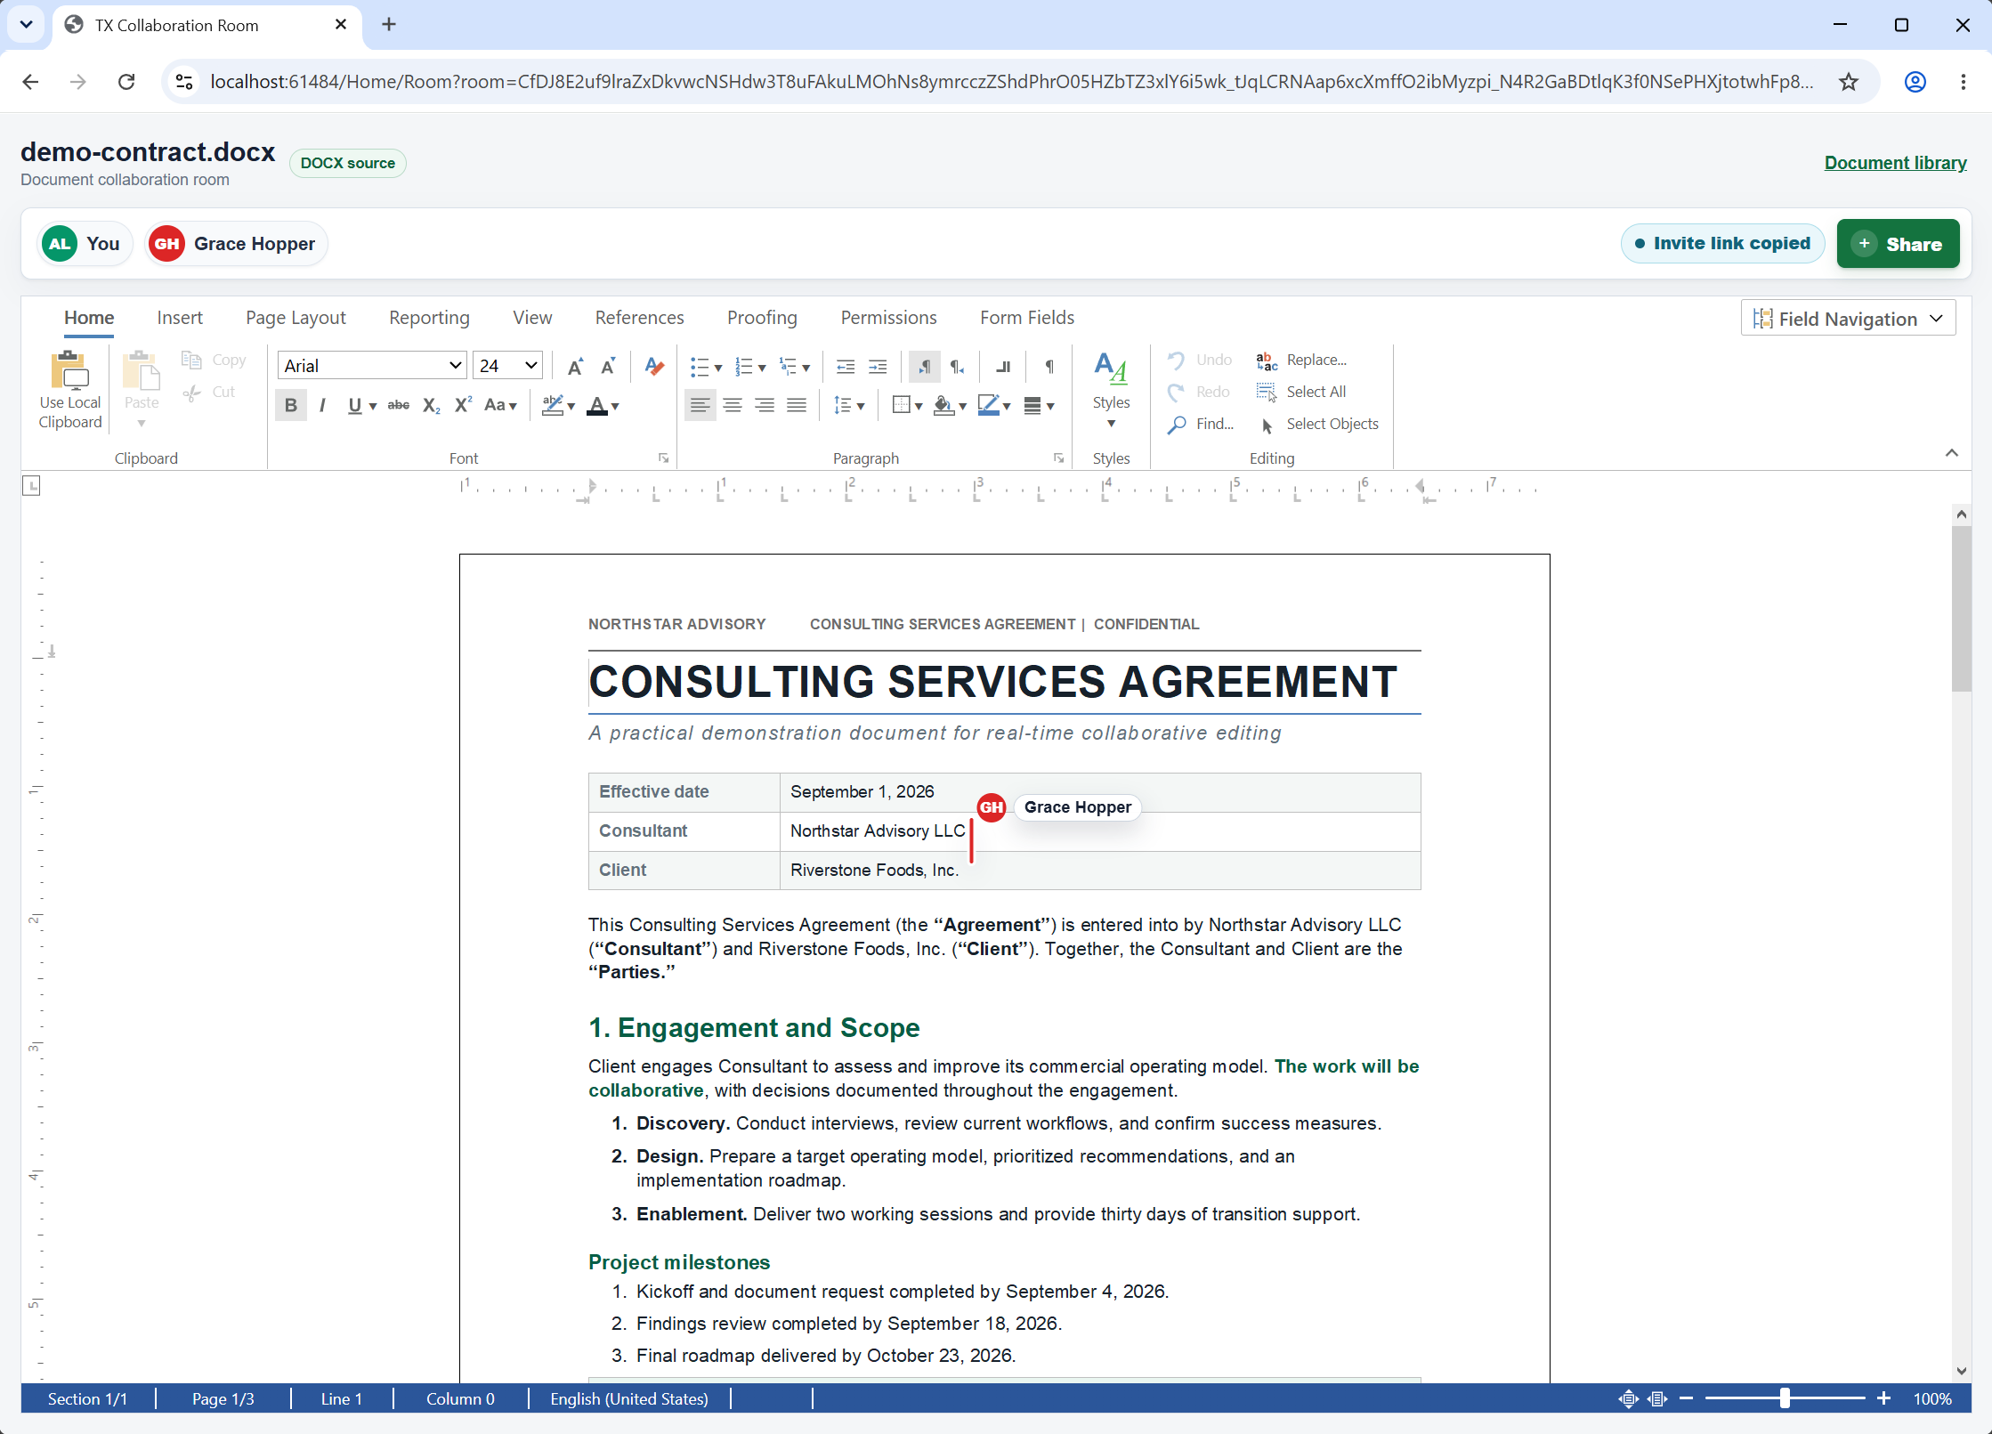The width and height of the screenshot is (1992, 1434).
Task: Center align the paragraph
Action: tap(733, 406)
